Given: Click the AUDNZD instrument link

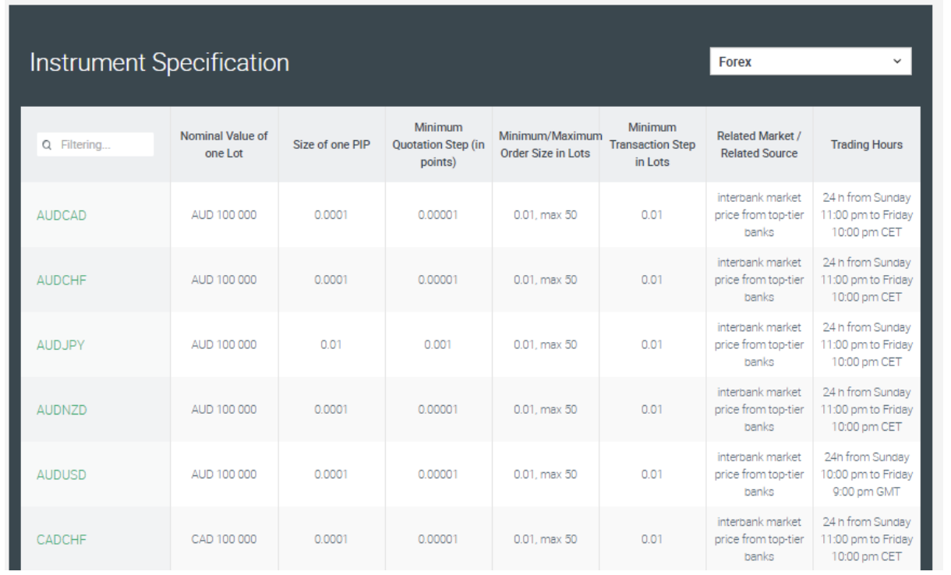Looking at the screenshot, I should 62,410.
